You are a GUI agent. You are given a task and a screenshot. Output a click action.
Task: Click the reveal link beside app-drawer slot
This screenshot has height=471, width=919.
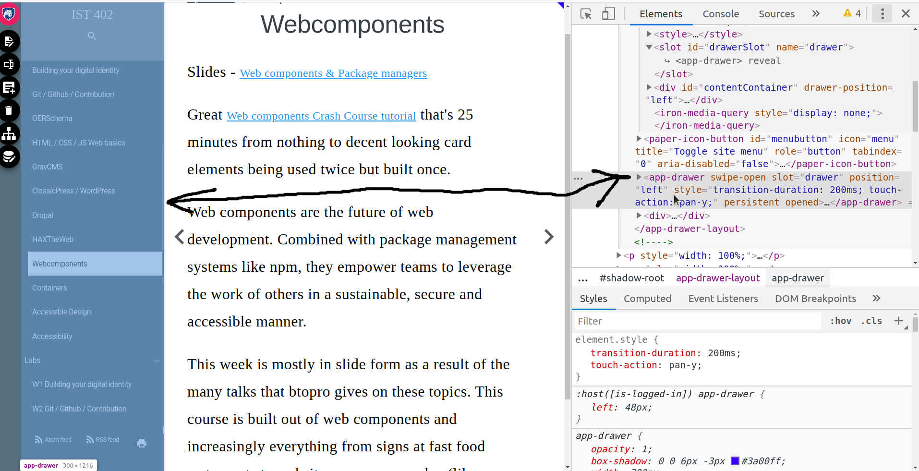(764, 60)
